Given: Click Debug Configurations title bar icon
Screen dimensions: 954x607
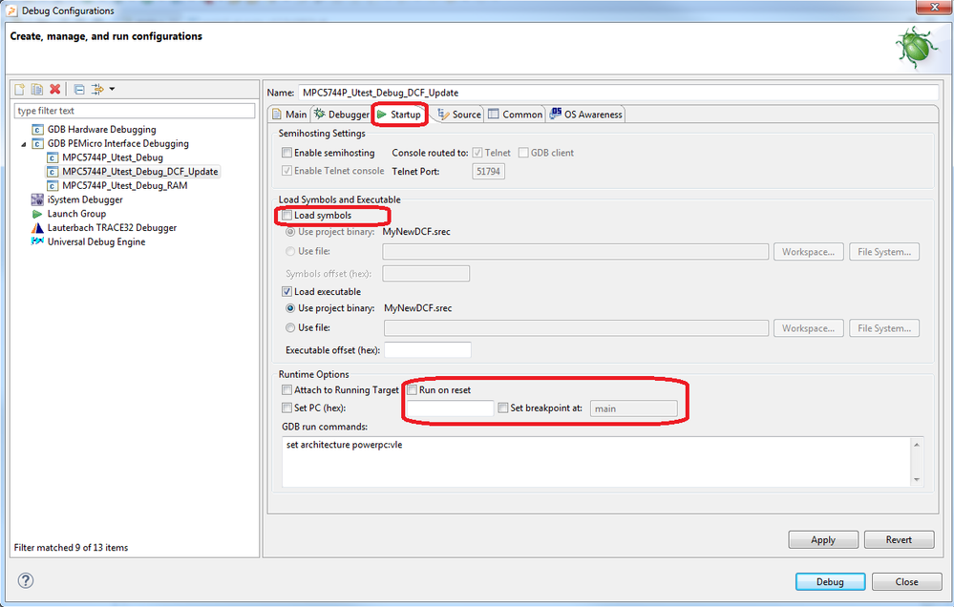Looking at the screenshot, I should pos(11,10).
